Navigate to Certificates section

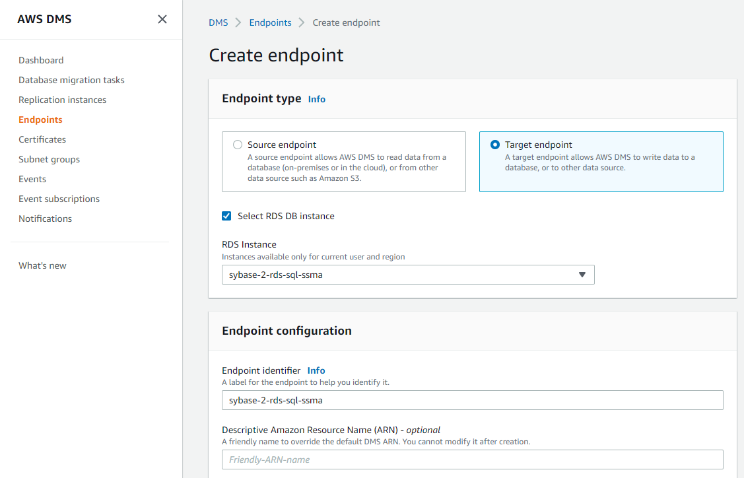click(42, 139)
